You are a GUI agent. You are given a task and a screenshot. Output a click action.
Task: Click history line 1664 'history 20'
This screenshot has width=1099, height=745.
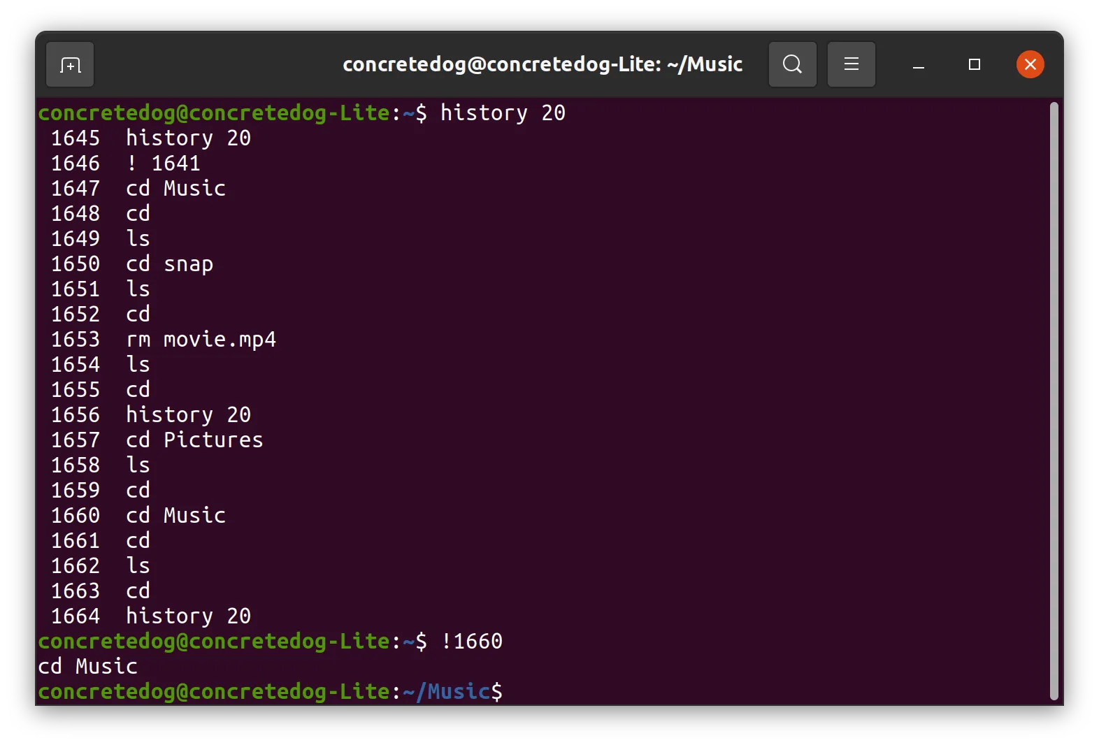(151, 616)
